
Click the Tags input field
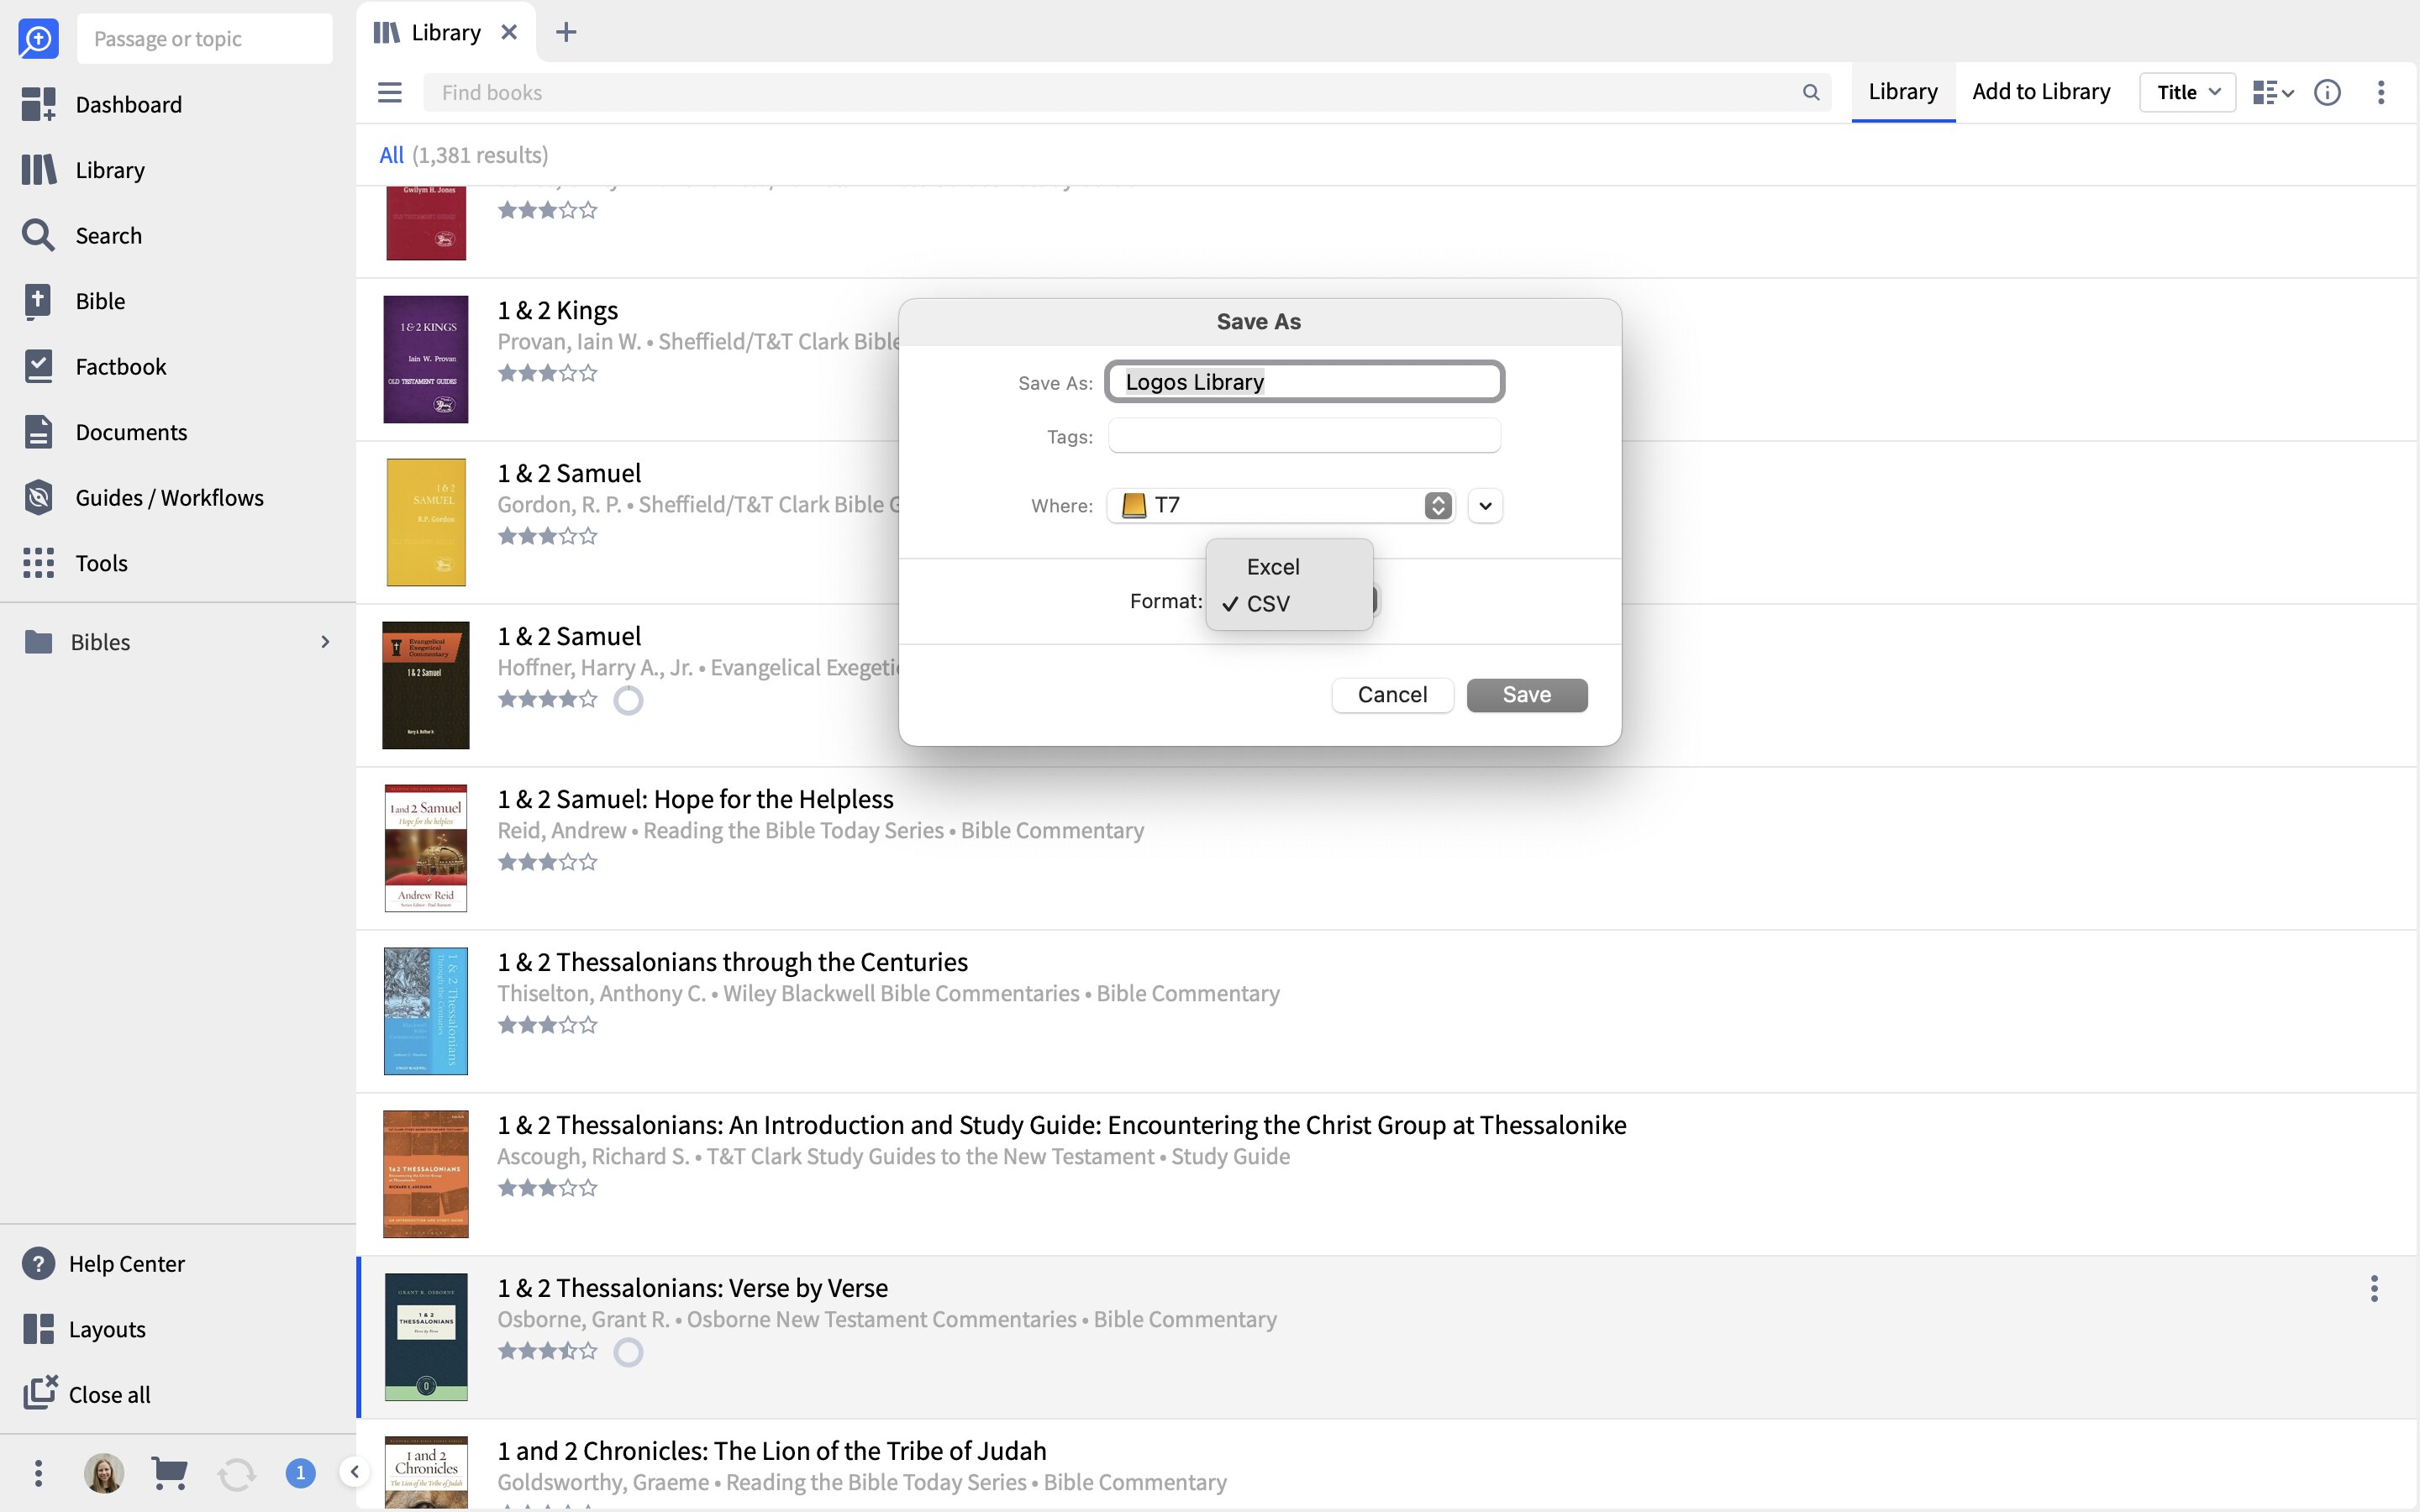click(x=1304, y=436)
